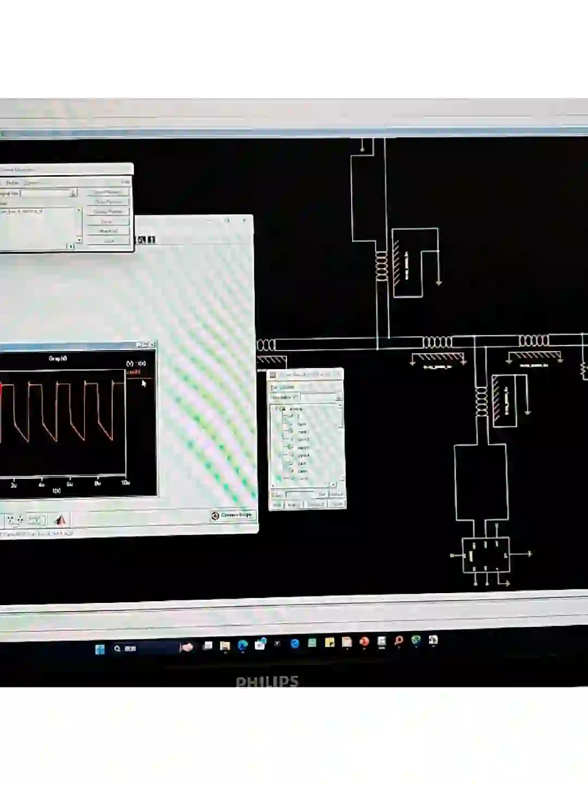Select the horizontal coil right of the T-junction
This screenshot has width=588, height=785.
click(534, 341)
